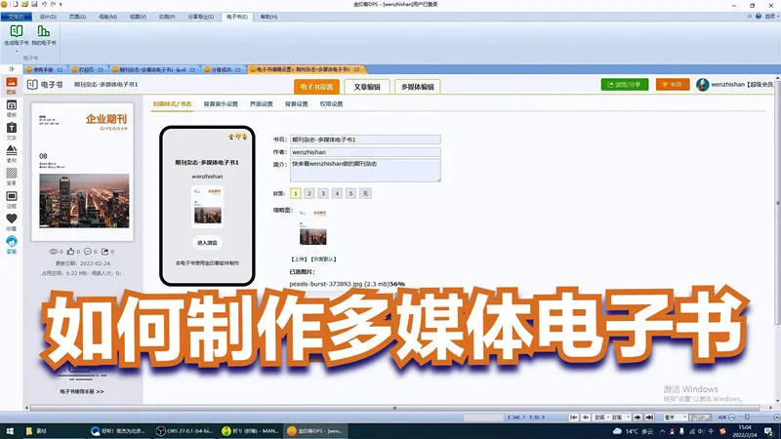The image size is (781, 439).
Task: Click in the 简介 description text area
Action: pos(365,171)
